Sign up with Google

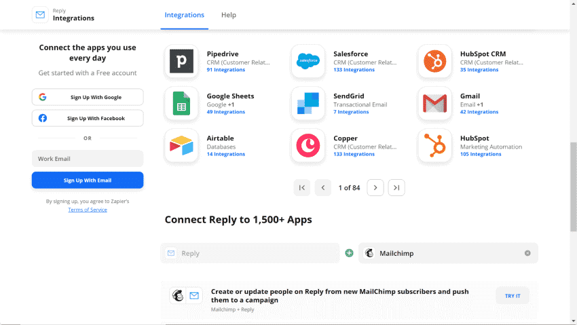[x=88, y=97]
